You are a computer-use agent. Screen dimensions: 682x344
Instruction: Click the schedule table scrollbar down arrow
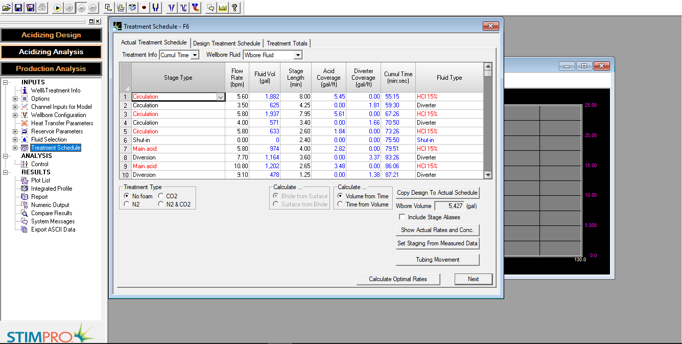tap(487, 175)
